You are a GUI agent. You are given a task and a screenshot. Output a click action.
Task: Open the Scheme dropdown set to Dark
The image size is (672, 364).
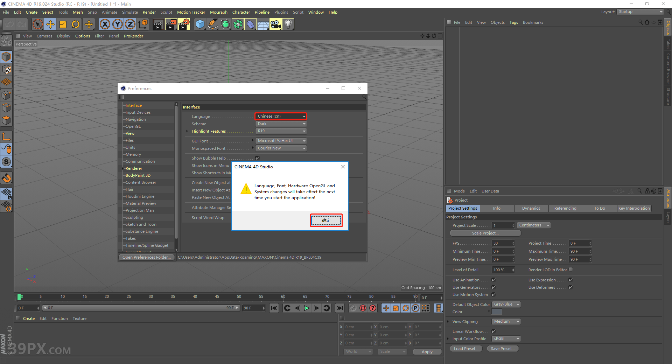(280, 124)
